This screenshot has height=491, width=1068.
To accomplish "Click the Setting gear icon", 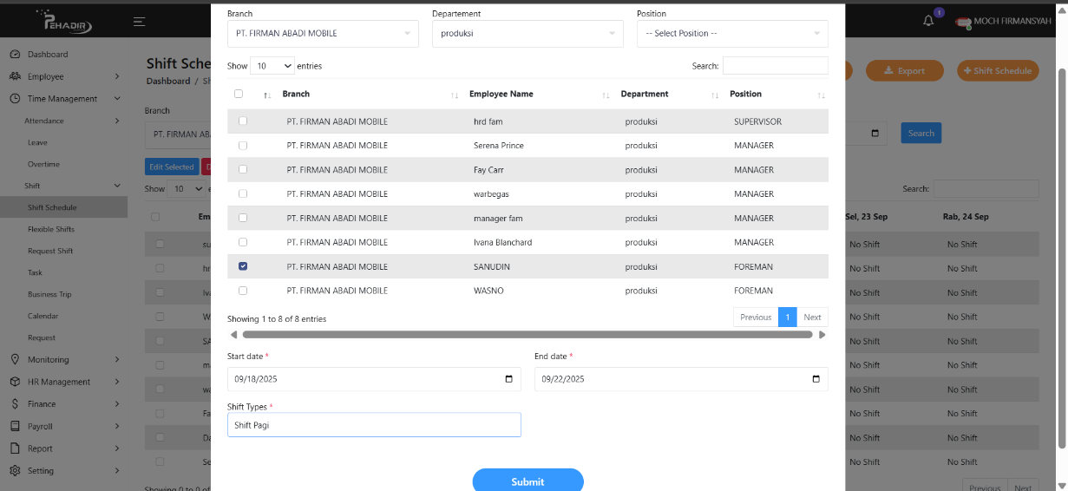I will (x=15, y=471).
